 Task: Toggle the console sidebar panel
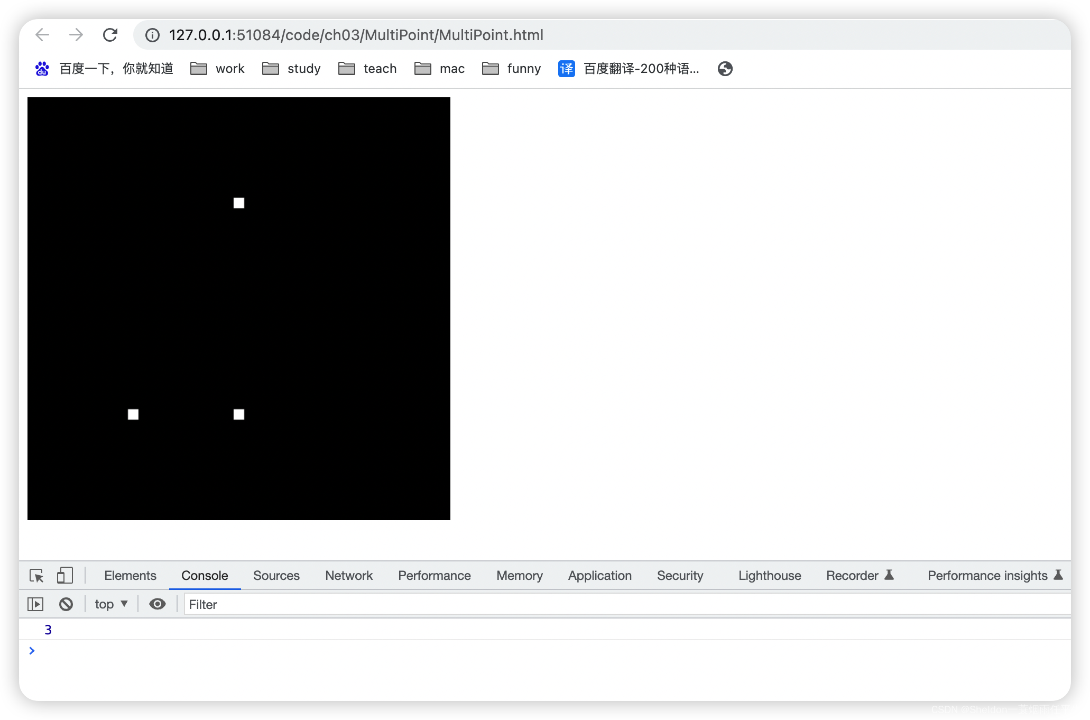tap(35, 604)
